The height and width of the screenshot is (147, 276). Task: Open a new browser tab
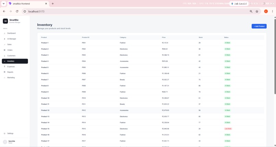click(53, 3)
